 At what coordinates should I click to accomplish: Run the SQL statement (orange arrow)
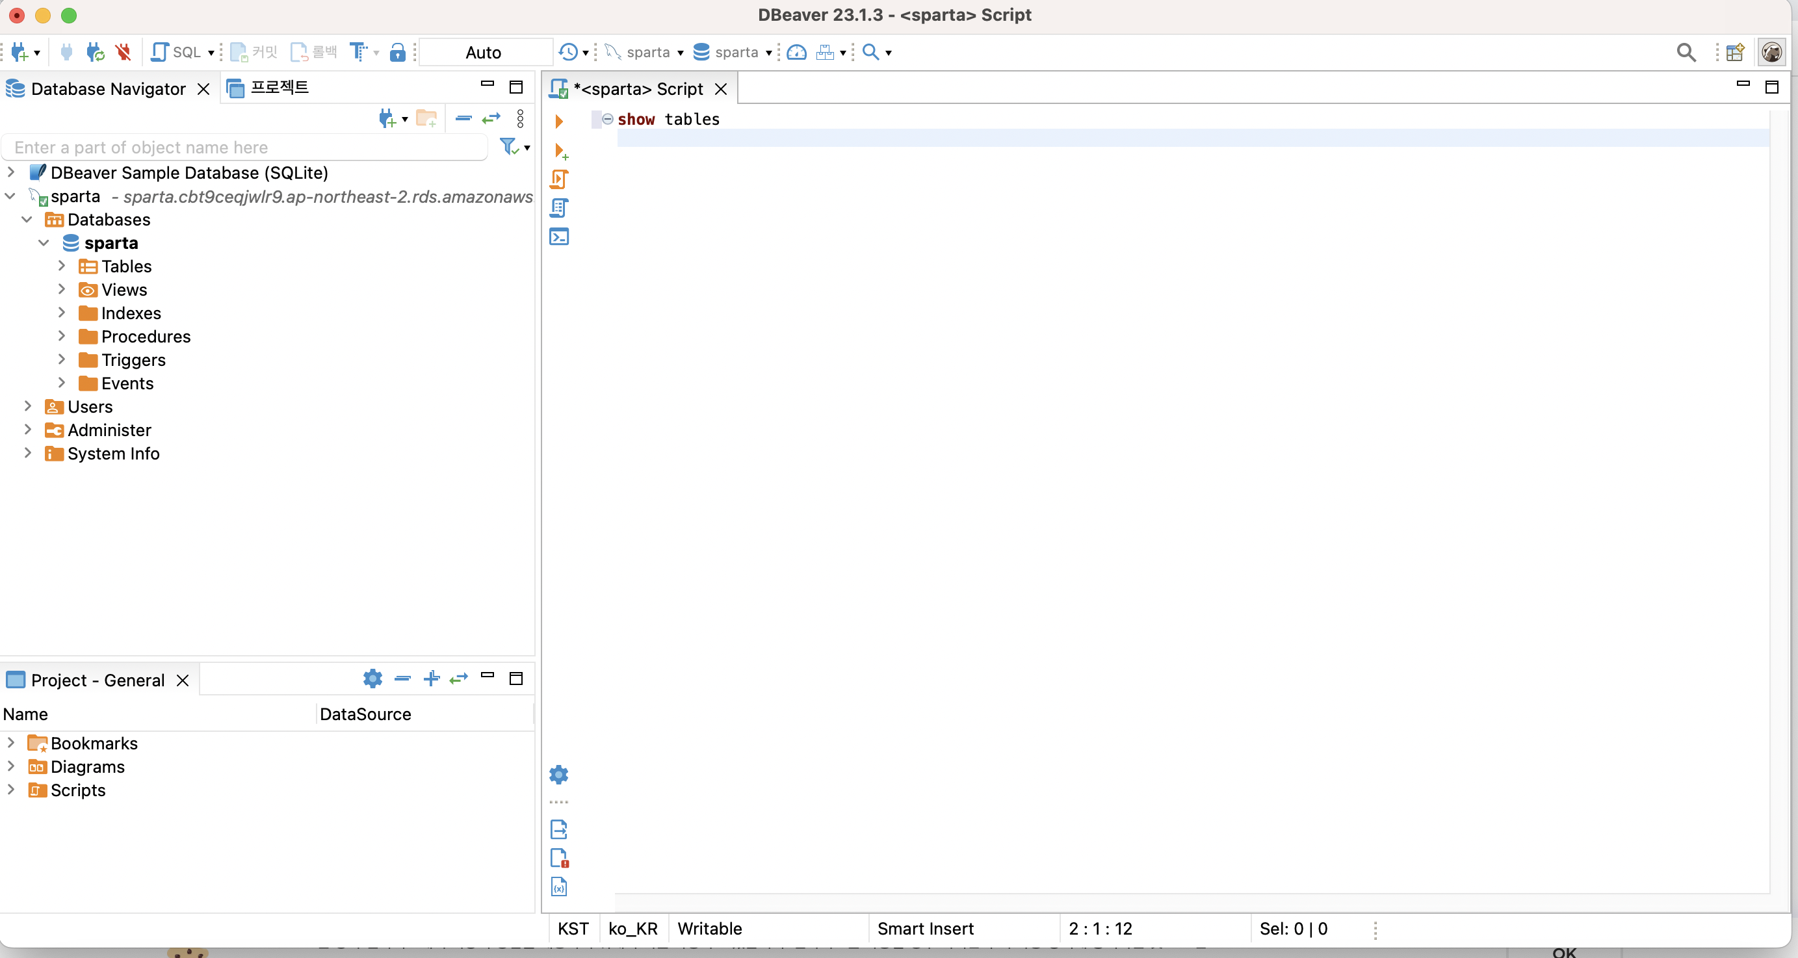[x=559, y=122]
